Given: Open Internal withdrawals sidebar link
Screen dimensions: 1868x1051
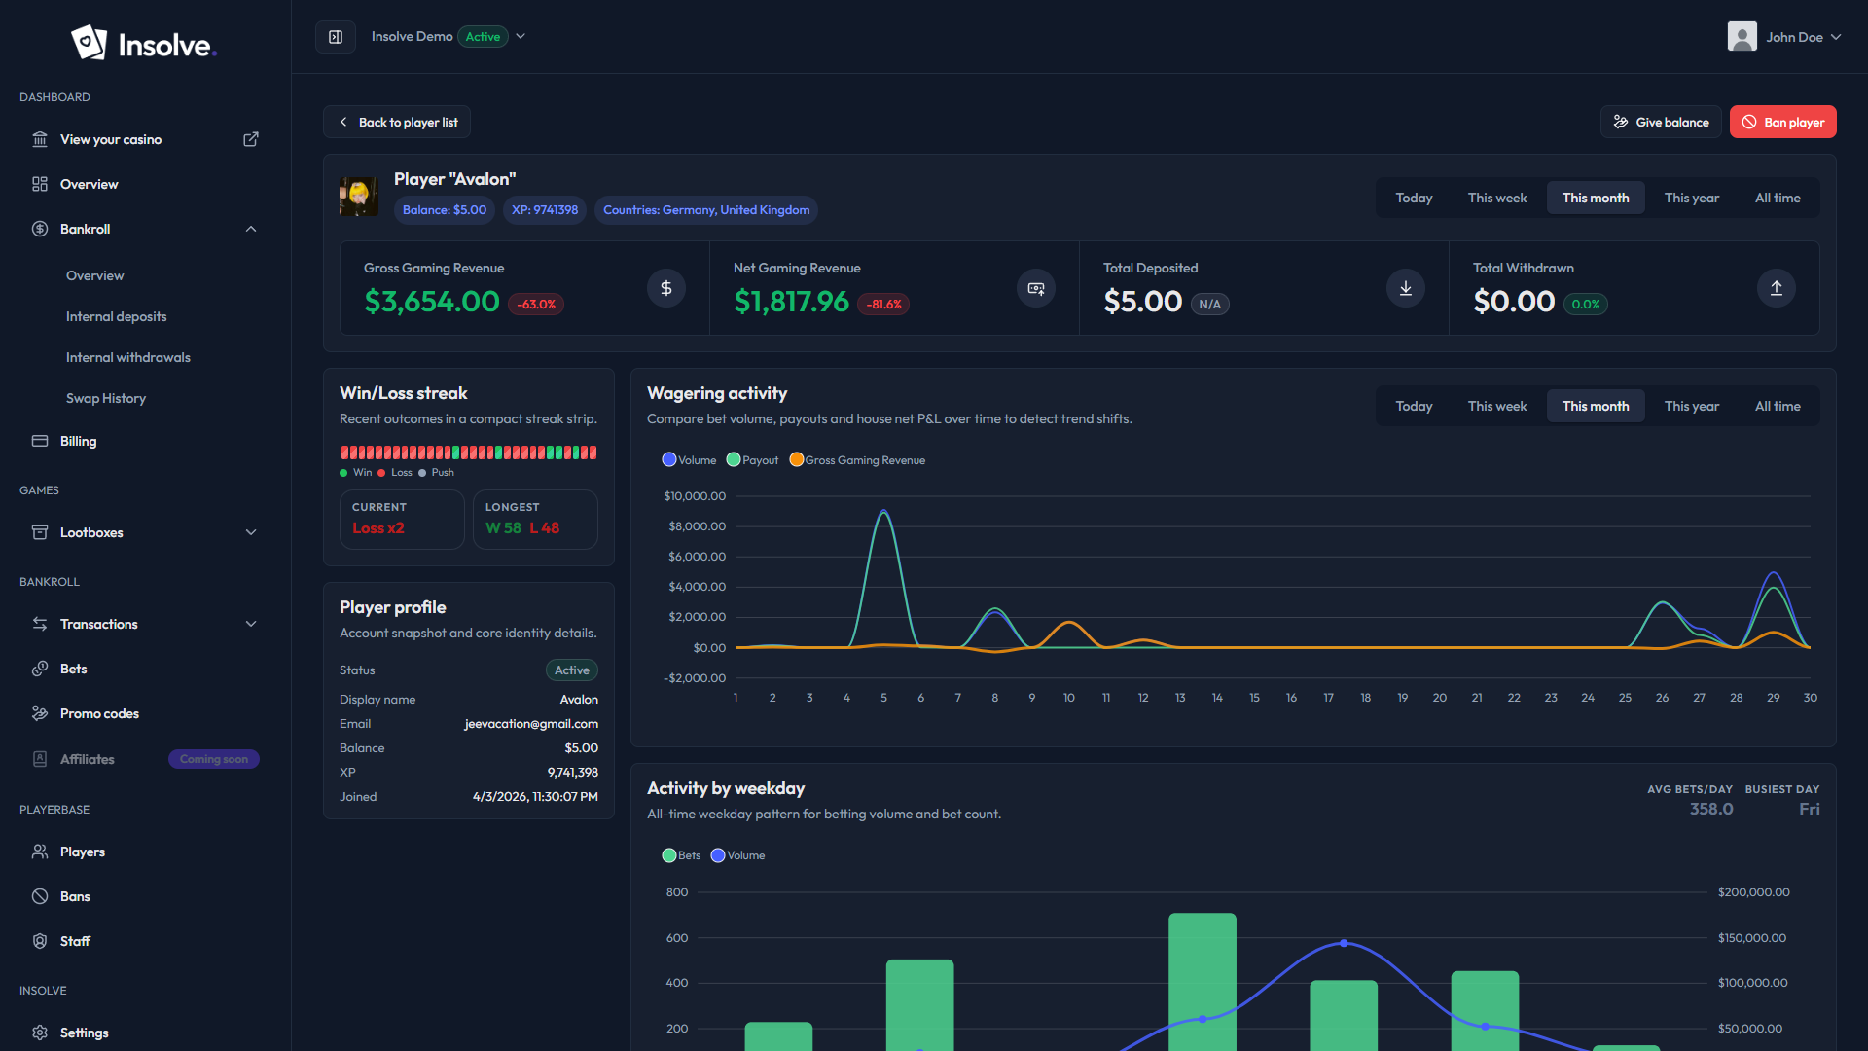Looking at the screenshot, I should (127, 357).
